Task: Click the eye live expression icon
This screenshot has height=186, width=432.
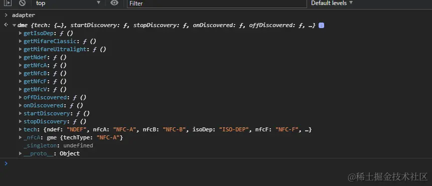Action: click(x=114, y=3)
